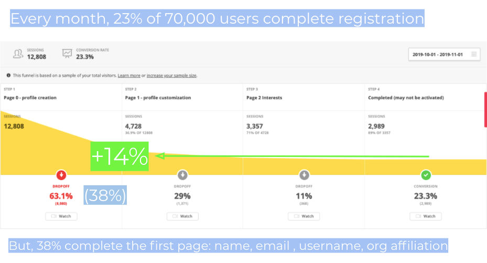Click increase your sample size link
Viewport: 487px width, 263px height.
(x=171, y=76)
